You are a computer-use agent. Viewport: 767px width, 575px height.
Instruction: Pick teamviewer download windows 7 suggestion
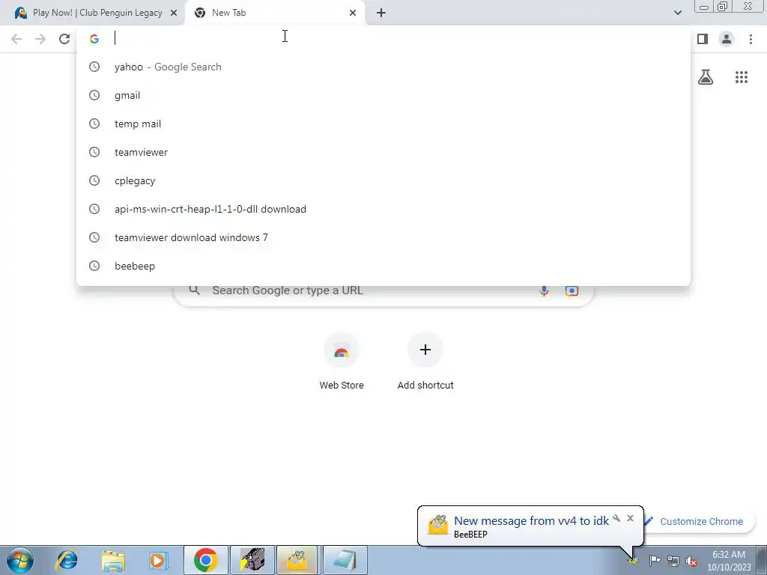click(x=383, y=237)
